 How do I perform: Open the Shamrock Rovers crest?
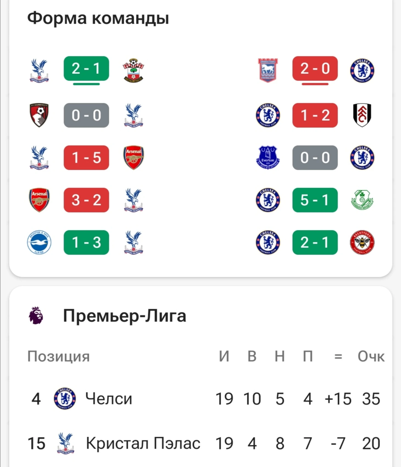[362, 200]
